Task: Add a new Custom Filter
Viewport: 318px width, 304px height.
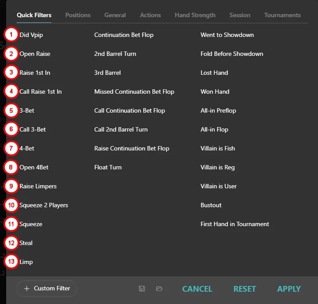Action: (47, 289)
